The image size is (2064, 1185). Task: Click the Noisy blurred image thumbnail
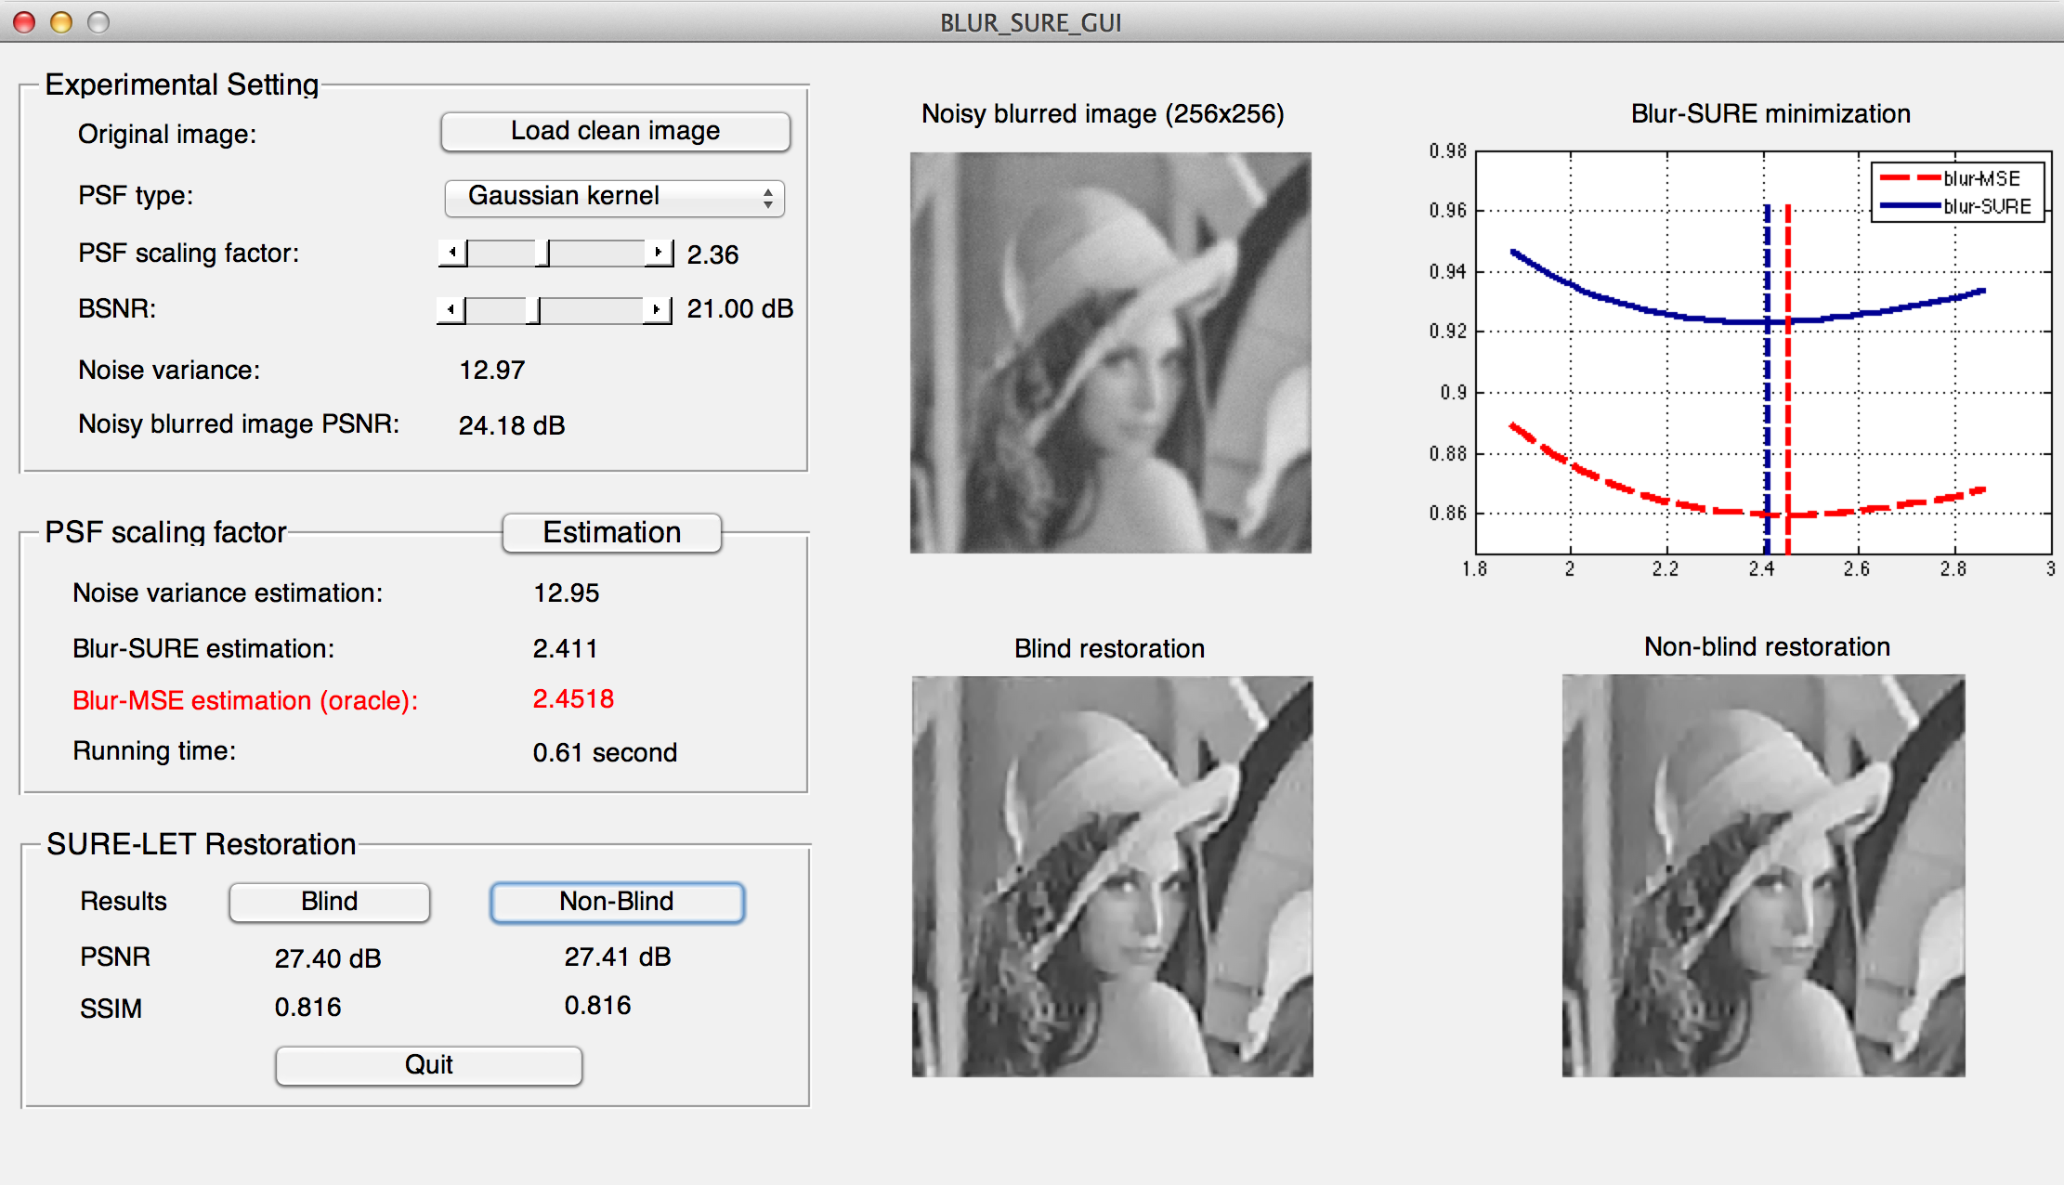[x=1111, y=353]
